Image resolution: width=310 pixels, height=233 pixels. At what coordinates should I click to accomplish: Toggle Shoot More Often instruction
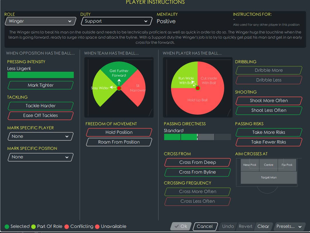(269, 101)
